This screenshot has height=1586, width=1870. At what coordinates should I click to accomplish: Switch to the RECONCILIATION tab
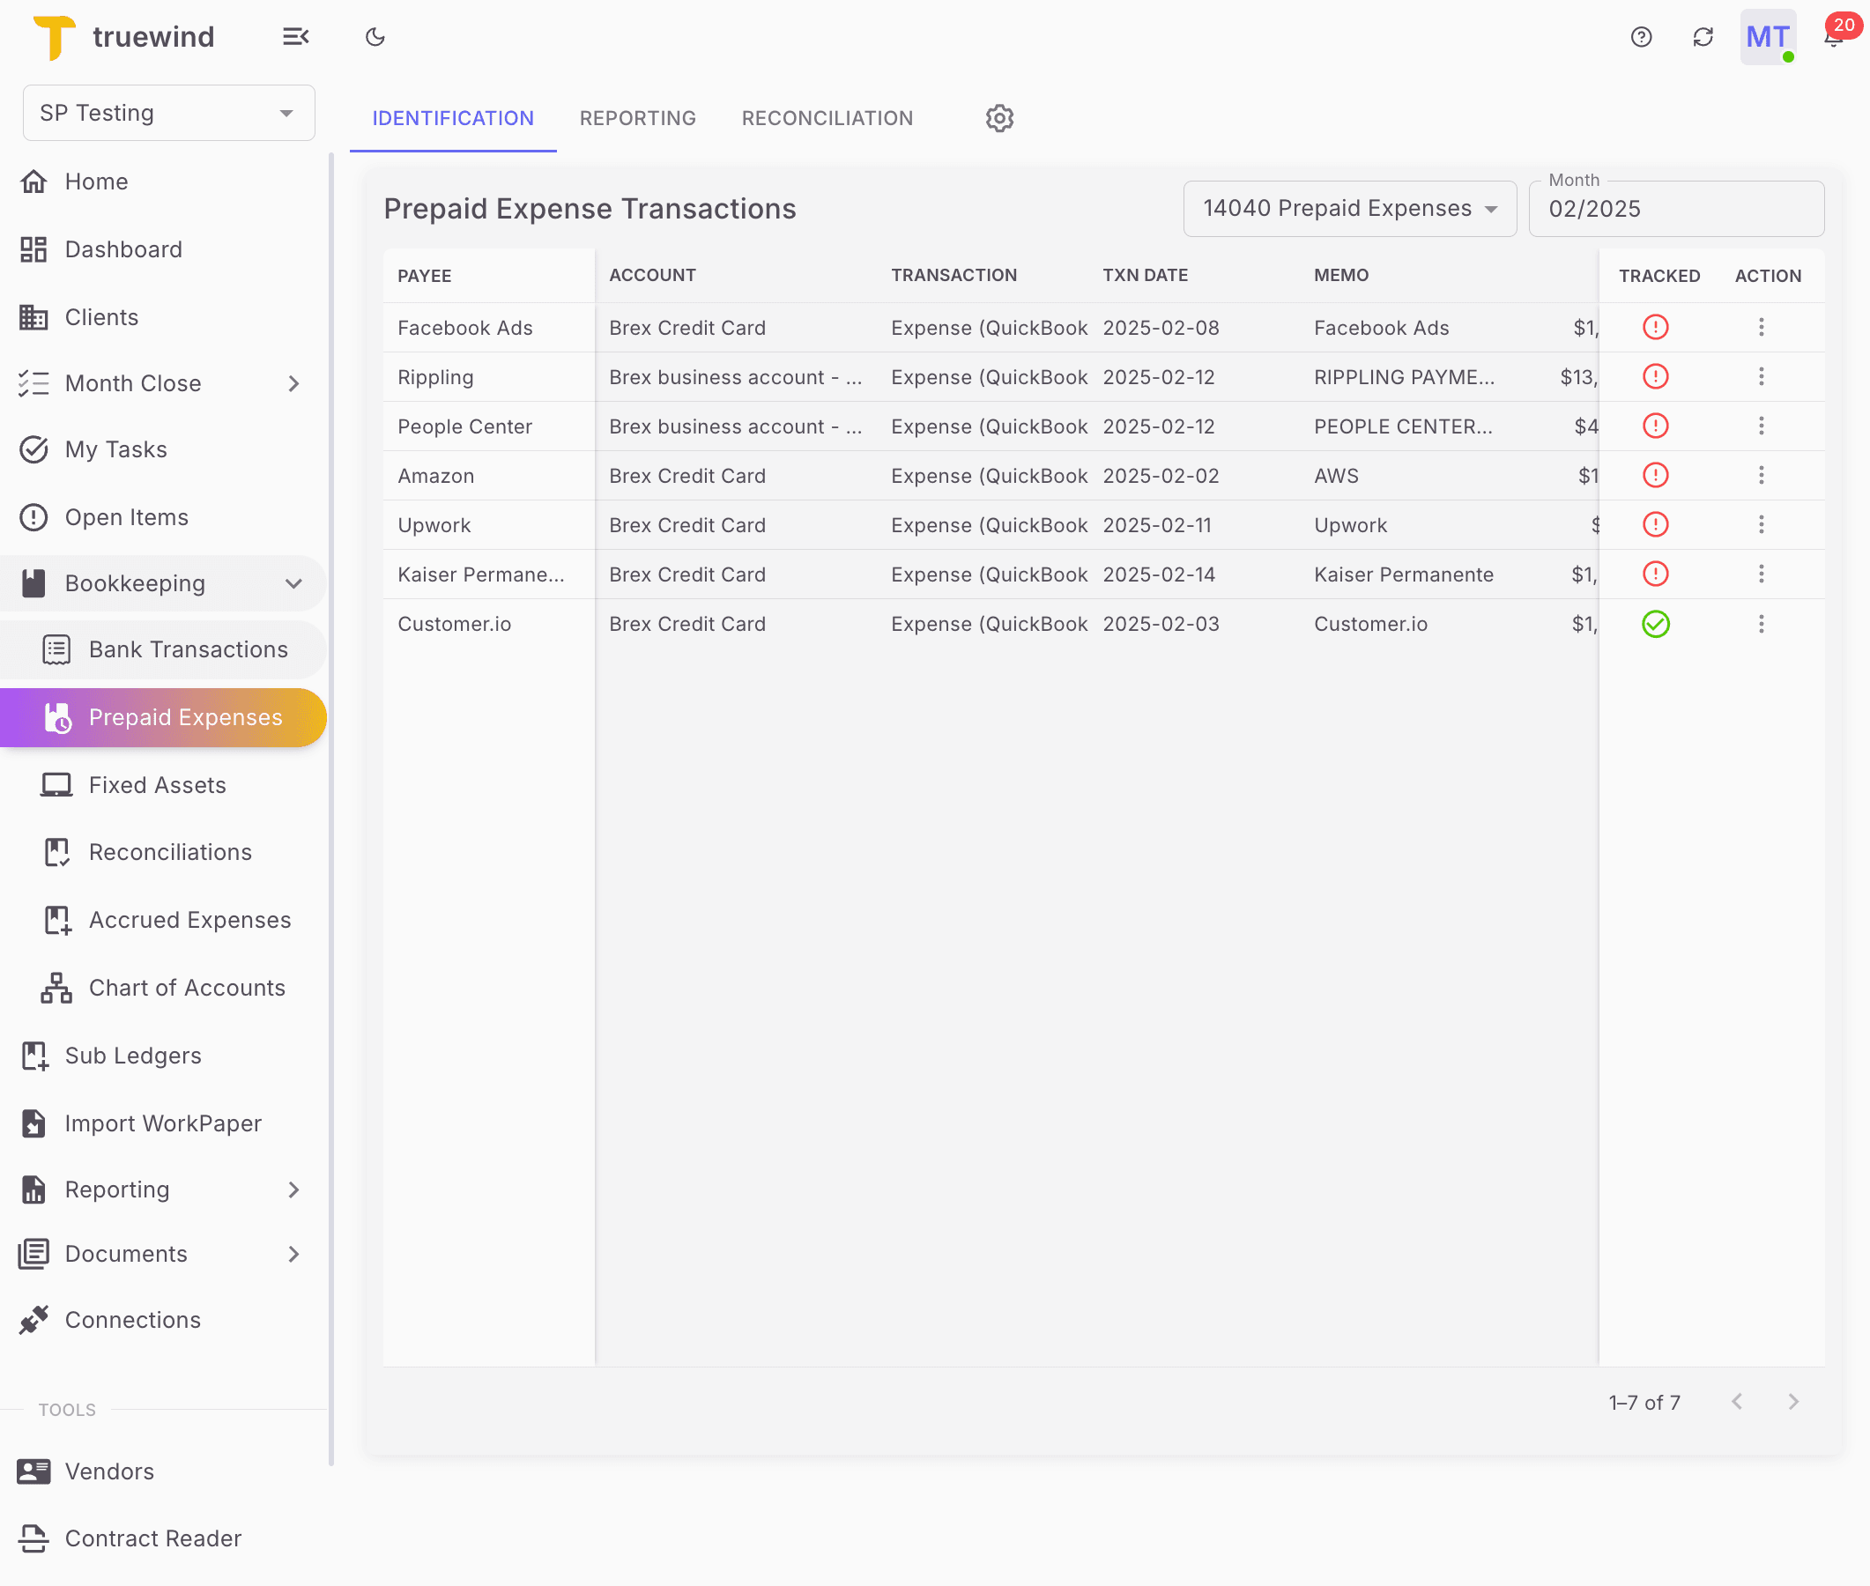tap(827, 118)
